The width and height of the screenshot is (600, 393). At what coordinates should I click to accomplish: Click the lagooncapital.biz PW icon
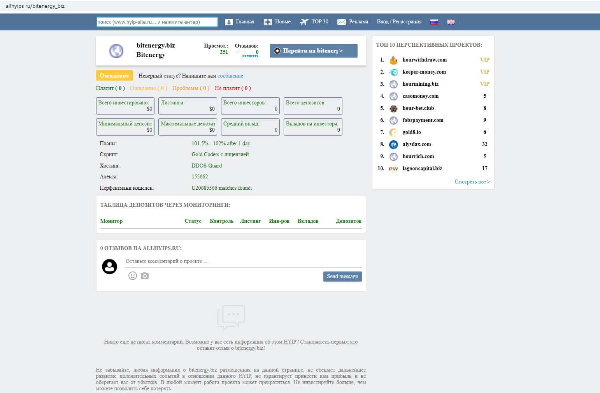[393, 169]
